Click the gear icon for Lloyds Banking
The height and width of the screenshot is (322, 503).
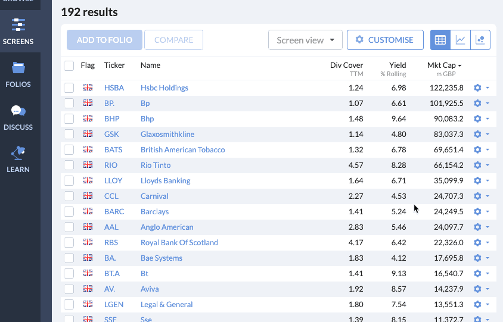tap(477, 181)
